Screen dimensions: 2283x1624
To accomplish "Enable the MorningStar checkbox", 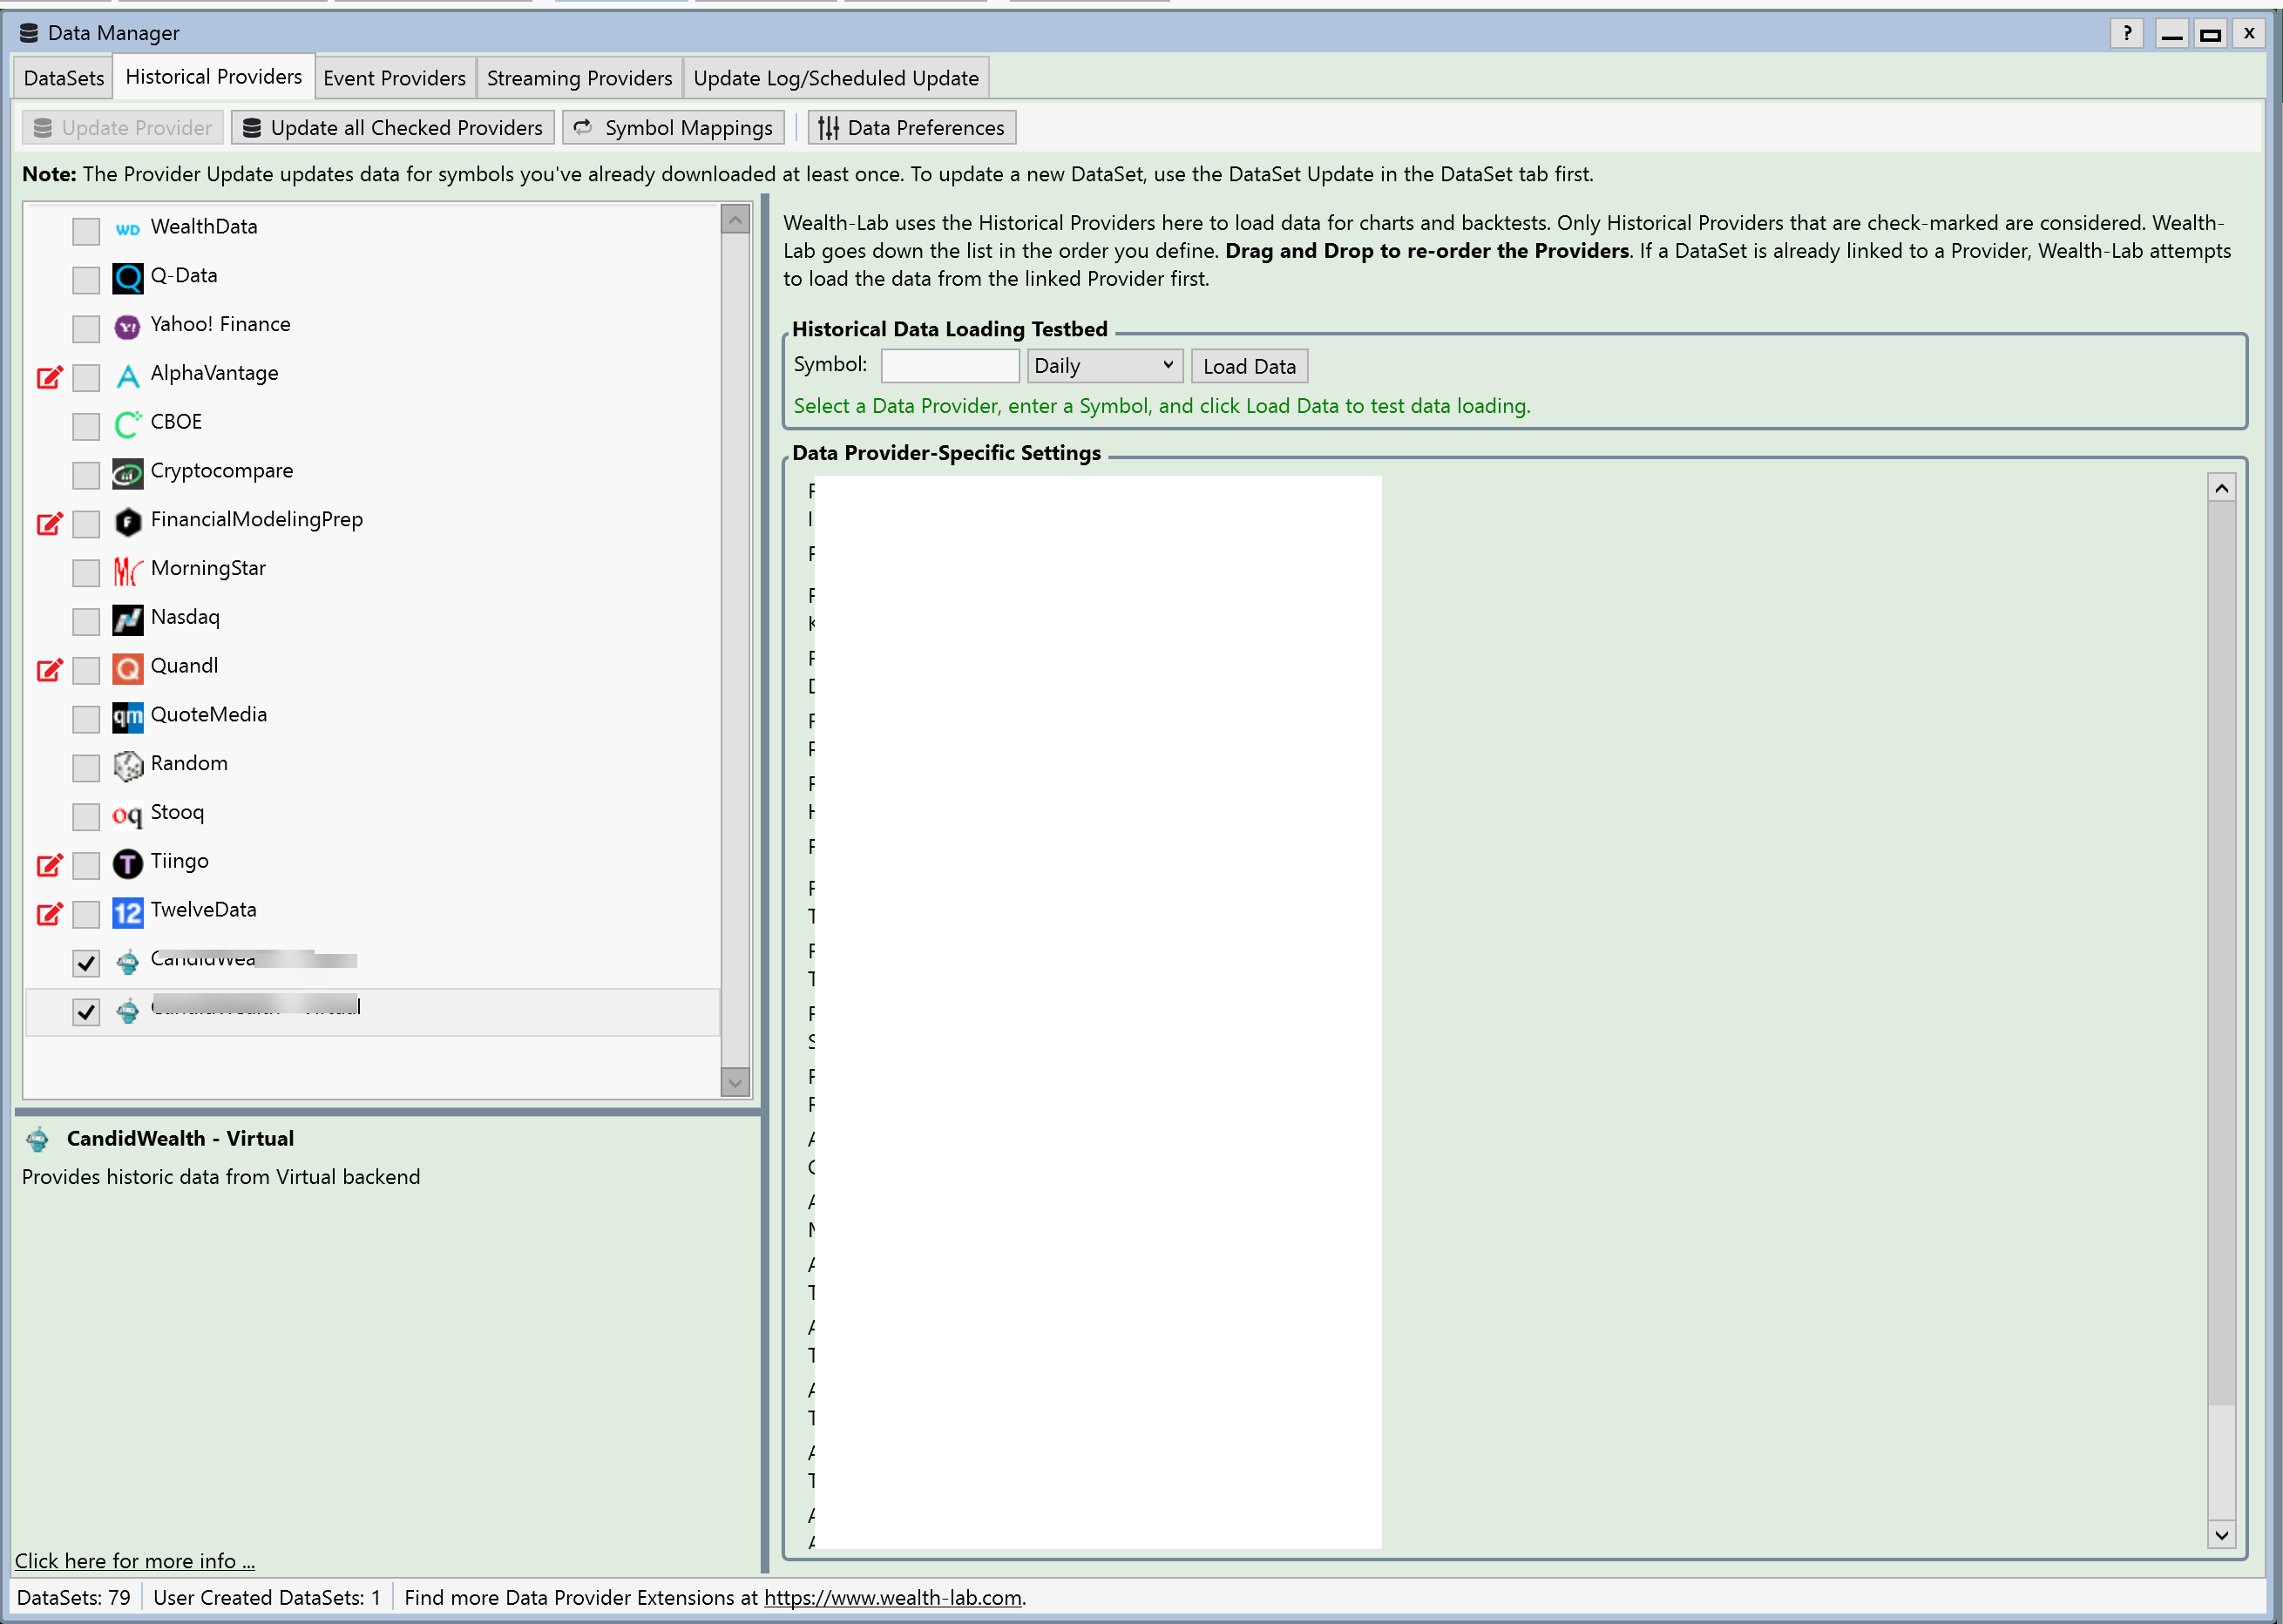I will tap(86, 572).
